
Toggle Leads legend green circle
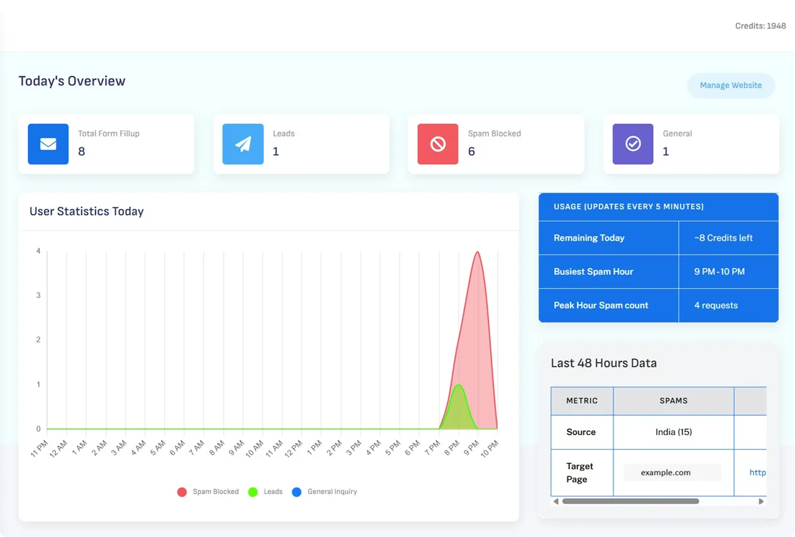[253, 492]
